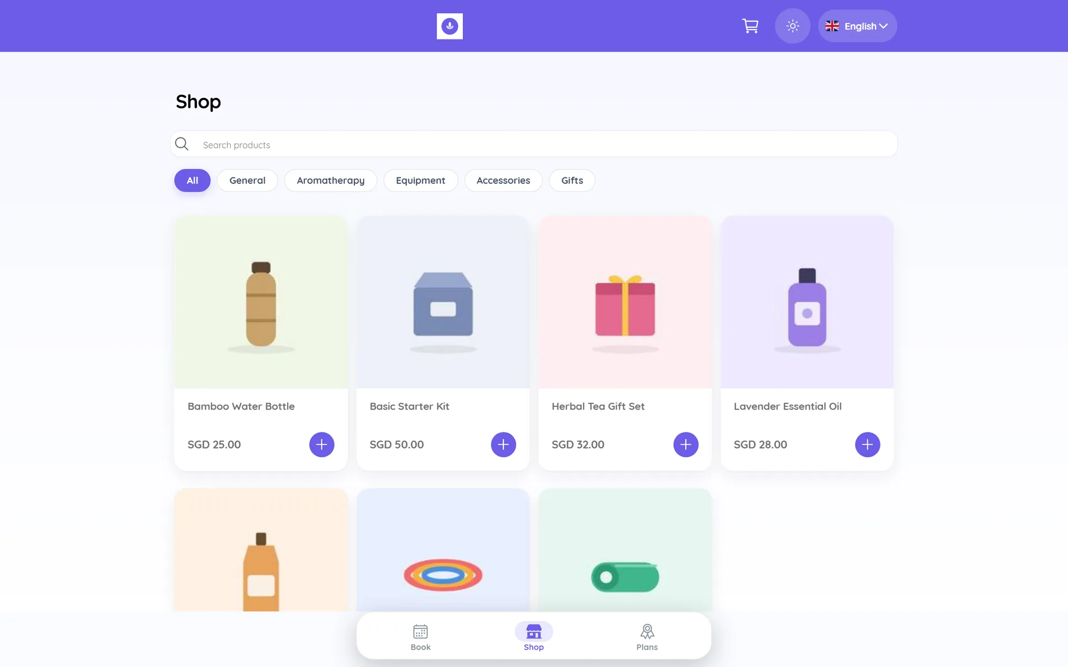The height and width of the screenshot is (667, 1068).
Task: Open the rainbow ring product thumbnail
Action: coord(443,550)
